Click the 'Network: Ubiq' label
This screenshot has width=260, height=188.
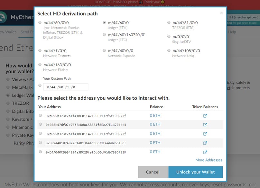[183, 56]
